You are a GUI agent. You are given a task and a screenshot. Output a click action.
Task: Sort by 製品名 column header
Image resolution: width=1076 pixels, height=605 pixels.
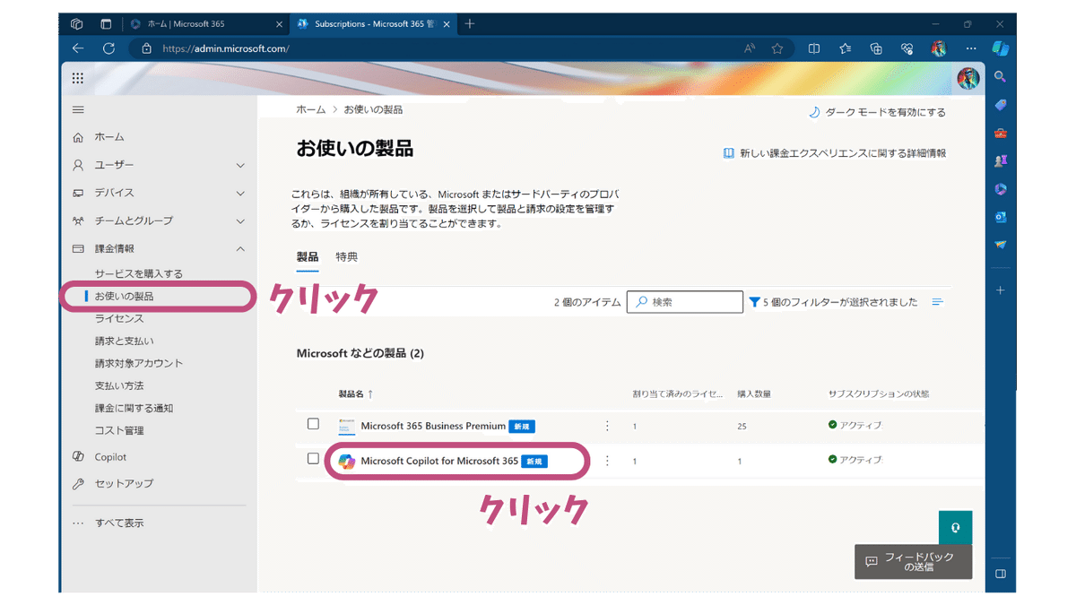click(355, 393)
